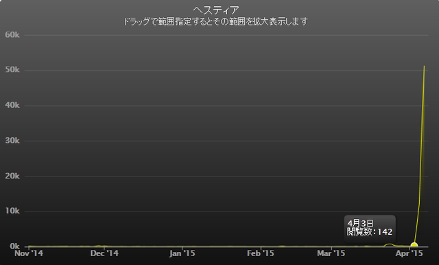439x265 pixels.
Task: Click the Jan '15 x-axis label
Action: coord(182,253)
